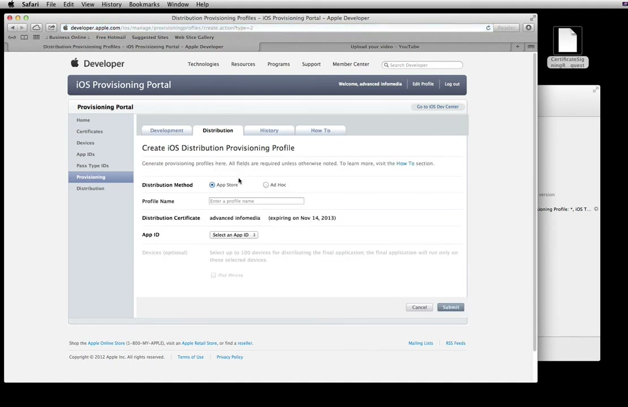The height and width of the screenshot is (407, 628).
Task: Open iCloud Tabs cloud icon
Action: tap(36, 28)
